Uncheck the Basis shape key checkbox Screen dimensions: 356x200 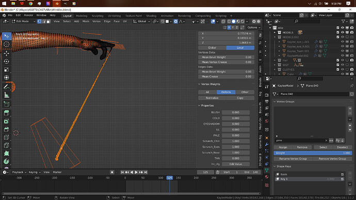coord(342,174)
